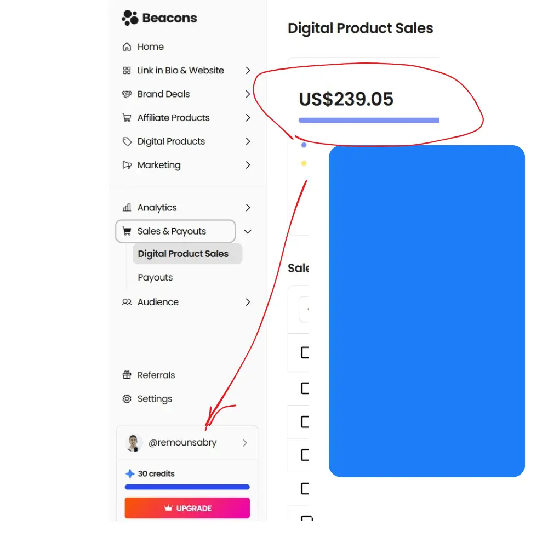
Task: Click the Marketing megaphone icon
Action: click(x=127, y=165)
